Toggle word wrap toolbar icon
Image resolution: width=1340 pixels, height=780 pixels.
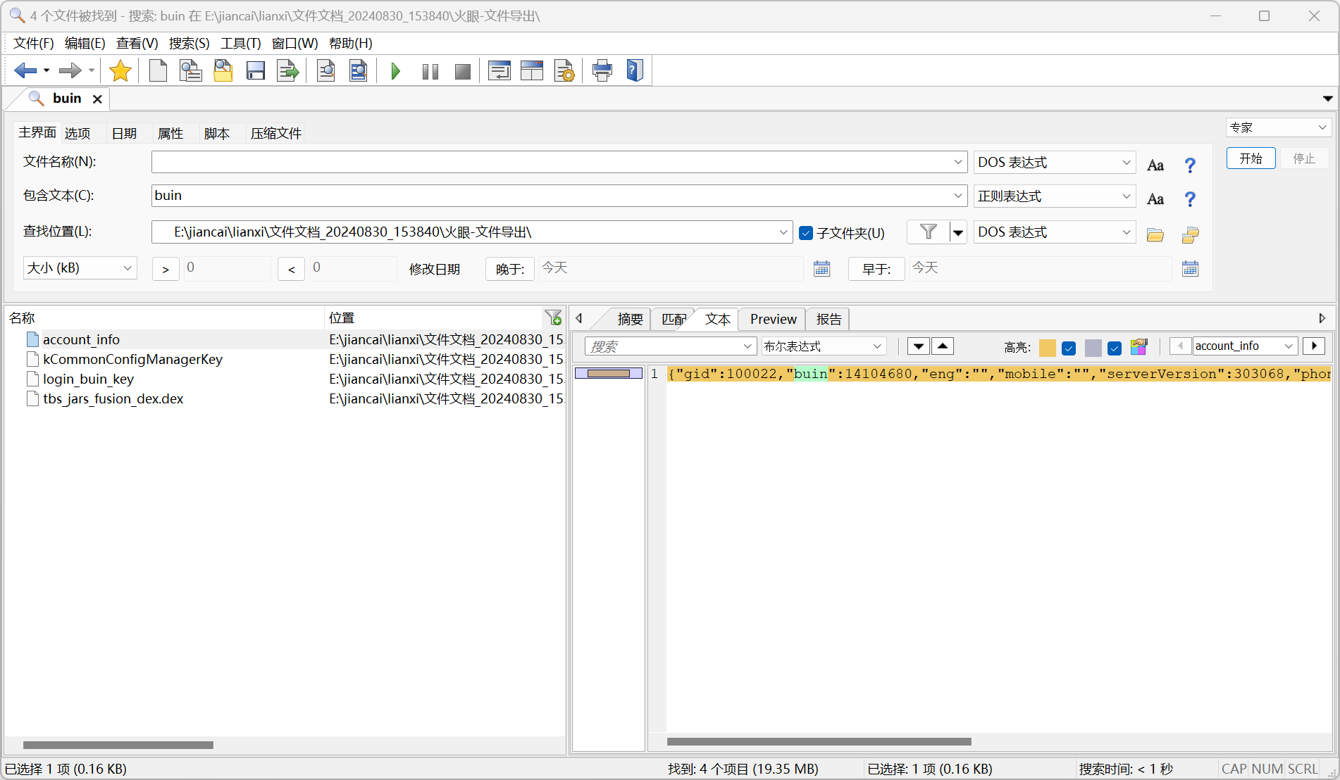[500, 70]
